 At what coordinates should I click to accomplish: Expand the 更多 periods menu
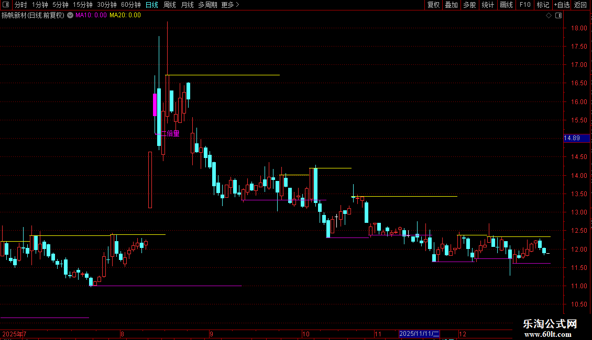[231, 5]
